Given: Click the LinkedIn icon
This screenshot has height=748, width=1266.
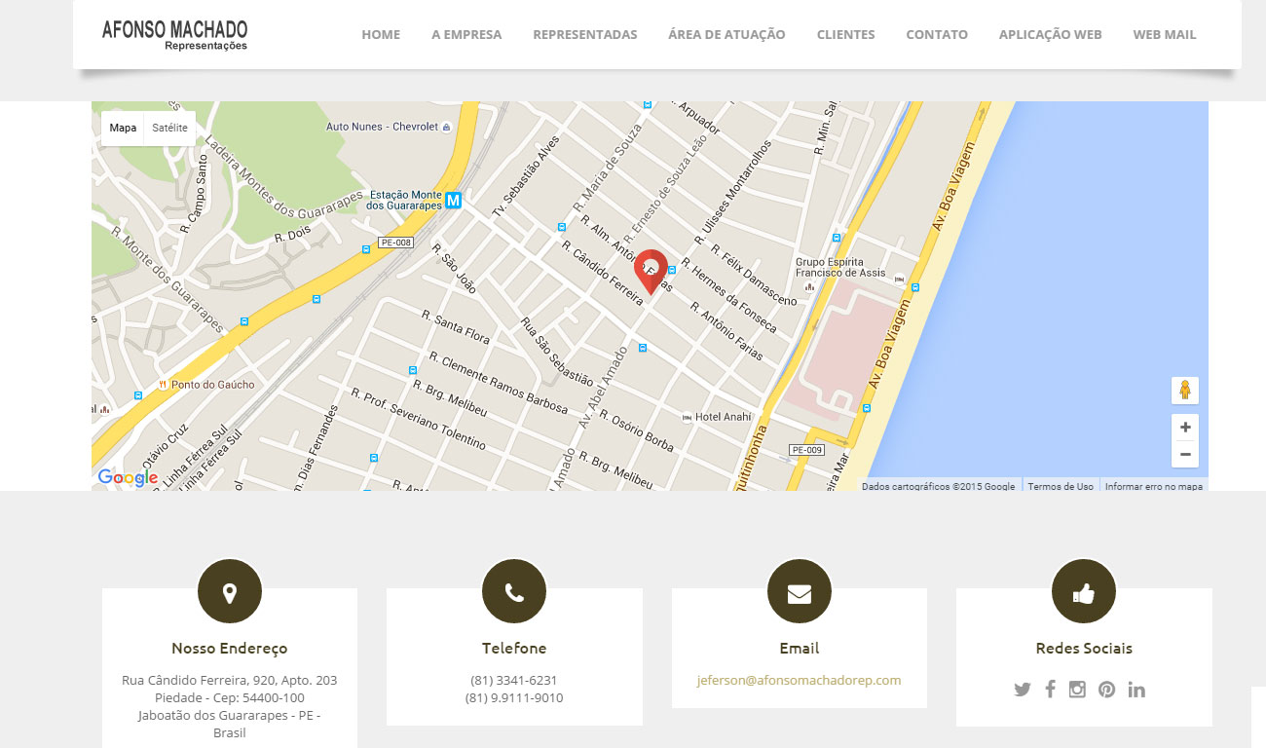Looking at the screenshot, I should click(1136, 690).
